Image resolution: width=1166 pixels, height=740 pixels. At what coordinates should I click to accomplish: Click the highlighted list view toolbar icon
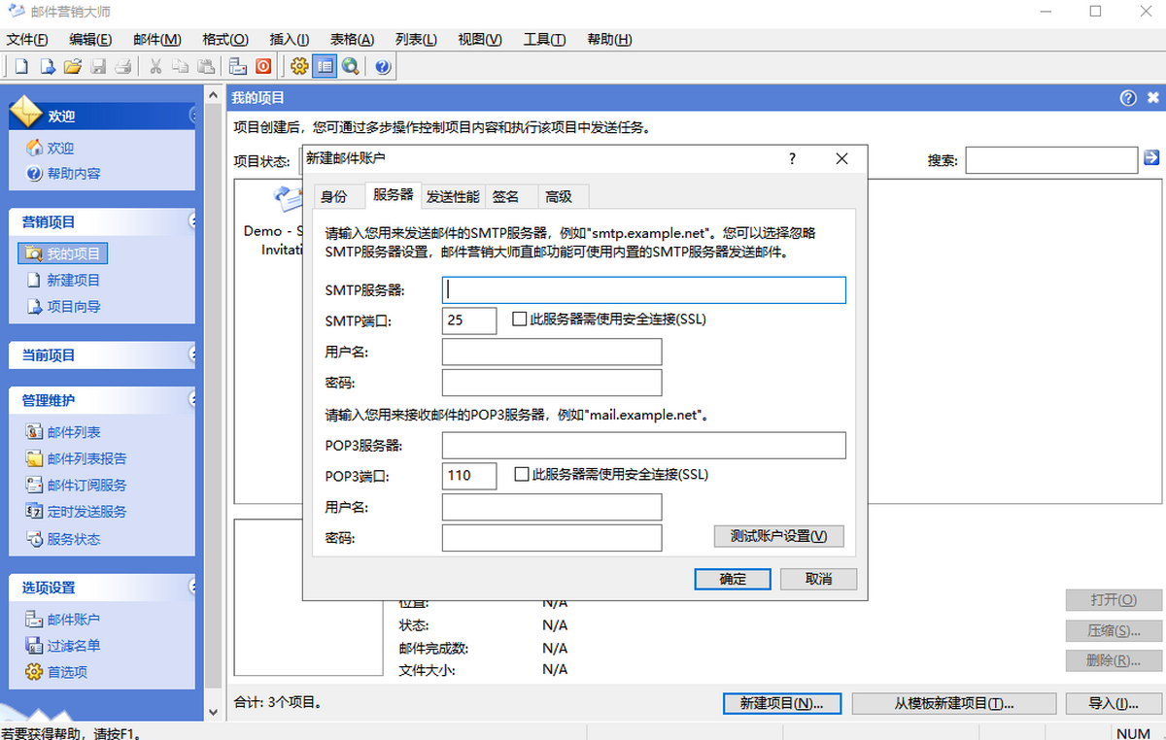[325, 66]
